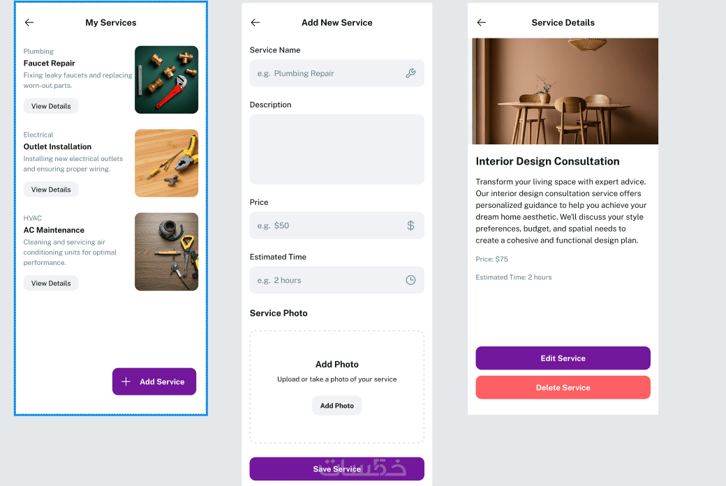Open View Details for Outlet Installation
Screen dimensions: 726x486
click(51, 190)
